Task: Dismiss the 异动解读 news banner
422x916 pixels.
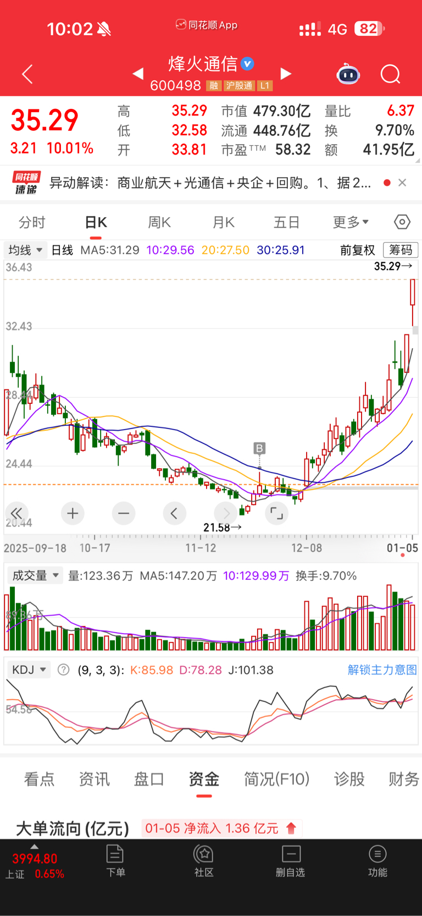Action: point(402,183)
